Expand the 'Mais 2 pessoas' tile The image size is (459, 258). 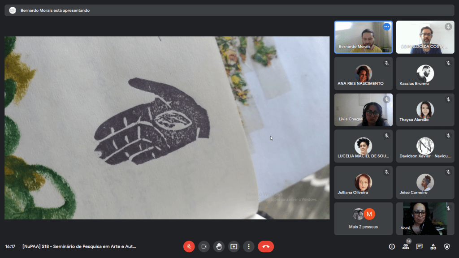pos(363,219)
